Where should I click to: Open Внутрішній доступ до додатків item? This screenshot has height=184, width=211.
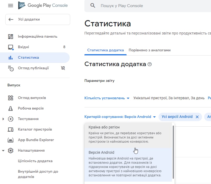[x=38, y=174]
